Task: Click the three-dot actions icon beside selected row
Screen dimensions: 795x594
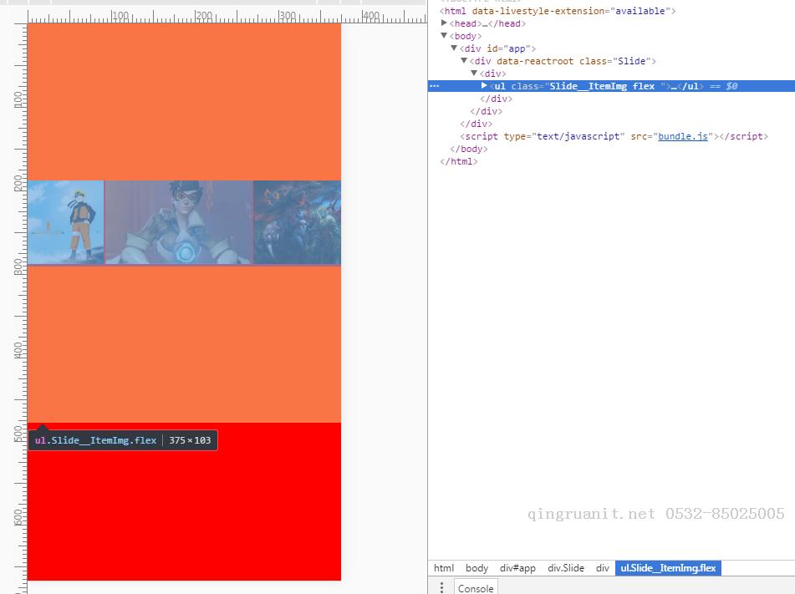Action: (435, 86)
